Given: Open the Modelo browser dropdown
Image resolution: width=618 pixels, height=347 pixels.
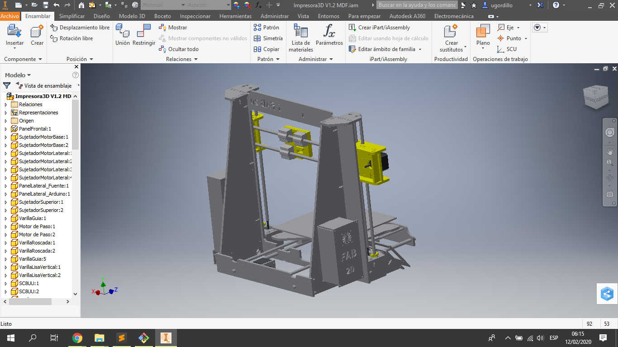Looking at the screenshot, I should click(18, 75).
